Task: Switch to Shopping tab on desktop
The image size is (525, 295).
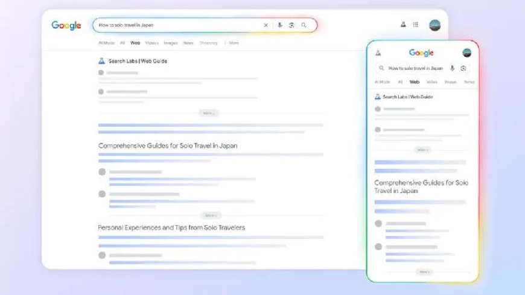Action: (209, 43)
